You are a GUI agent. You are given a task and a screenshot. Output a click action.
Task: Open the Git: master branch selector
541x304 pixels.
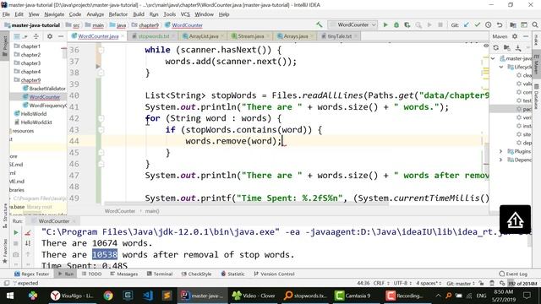461,284
